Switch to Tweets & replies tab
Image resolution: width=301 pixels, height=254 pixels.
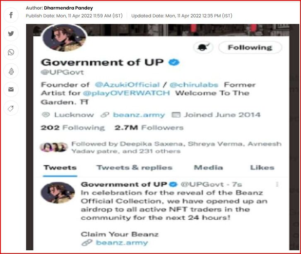click(135, 168)
